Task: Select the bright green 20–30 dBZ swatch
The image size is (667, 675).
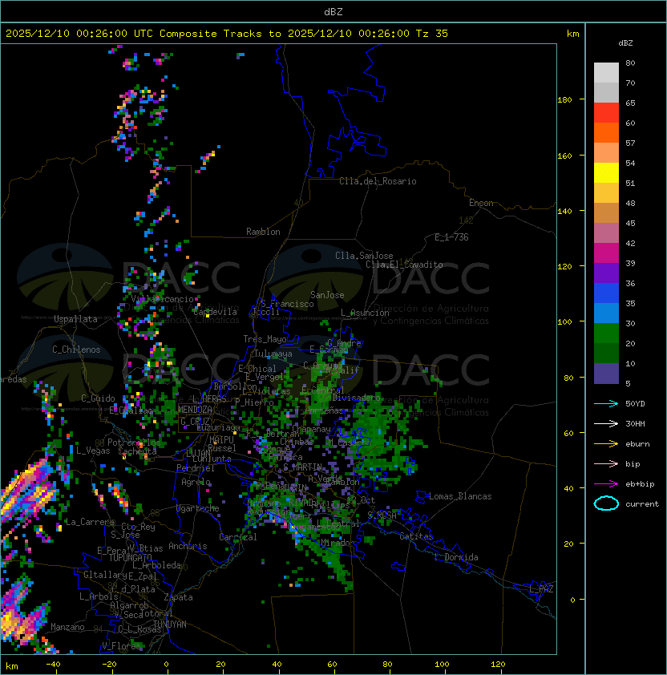Action: 606,333
